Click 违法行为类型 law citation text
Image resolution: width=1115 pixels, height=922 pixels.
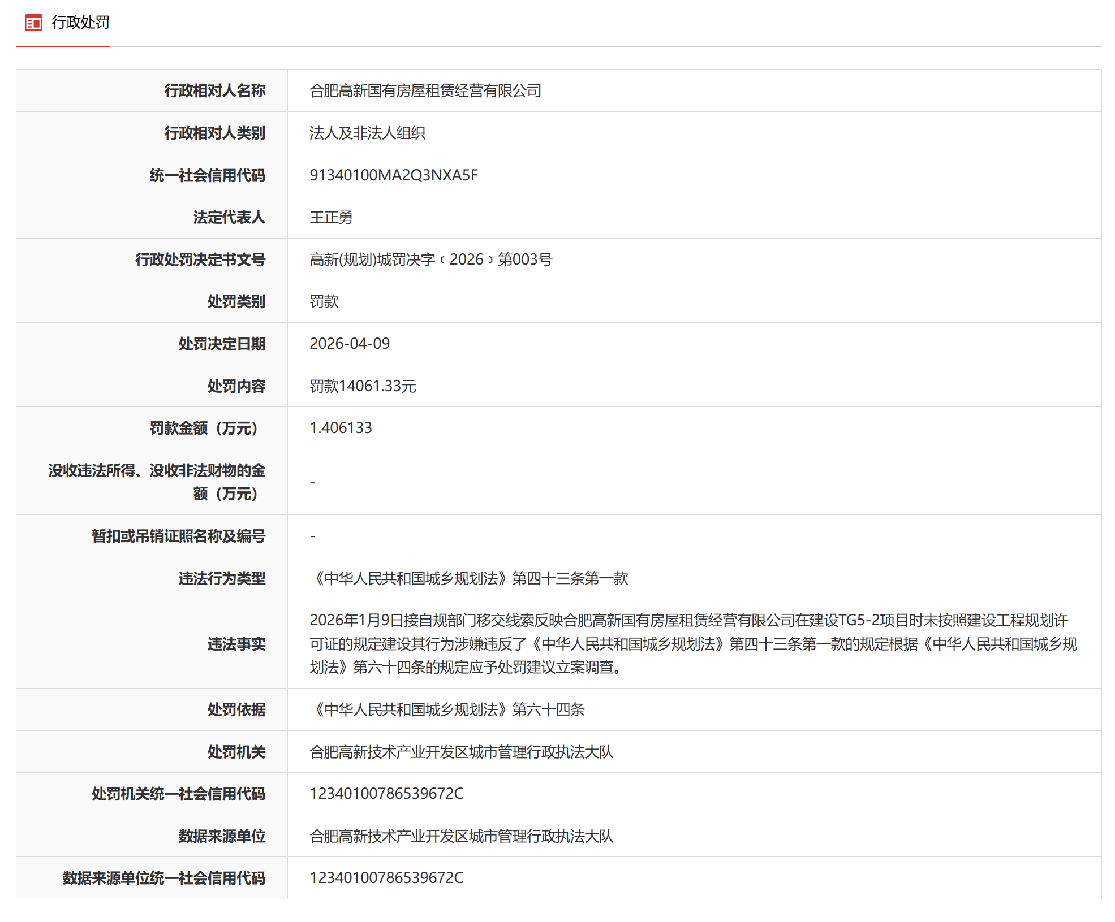tap(468, 578)
